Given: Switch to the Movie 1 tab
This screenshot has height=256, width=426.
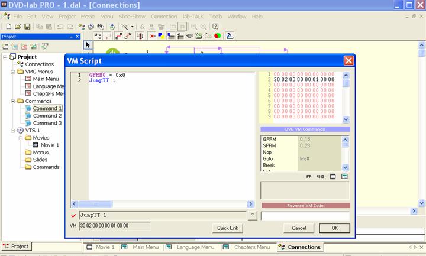Looking at the screenshot, I should click(101, 247).
